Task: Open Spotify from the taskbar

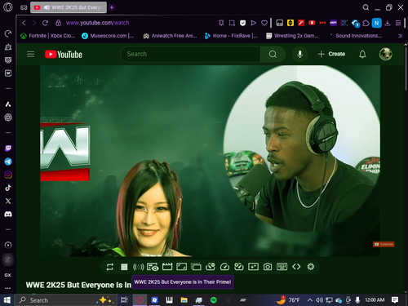Action: coord(214,300)
